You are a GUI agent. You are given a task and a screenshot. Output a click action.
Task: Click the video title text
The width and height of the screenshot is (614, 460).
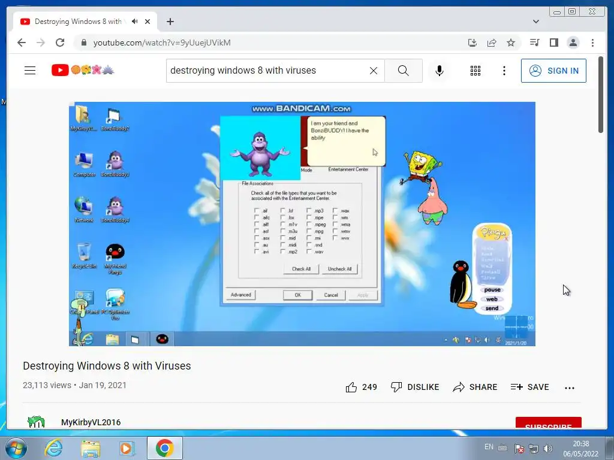tap(107, 366)
